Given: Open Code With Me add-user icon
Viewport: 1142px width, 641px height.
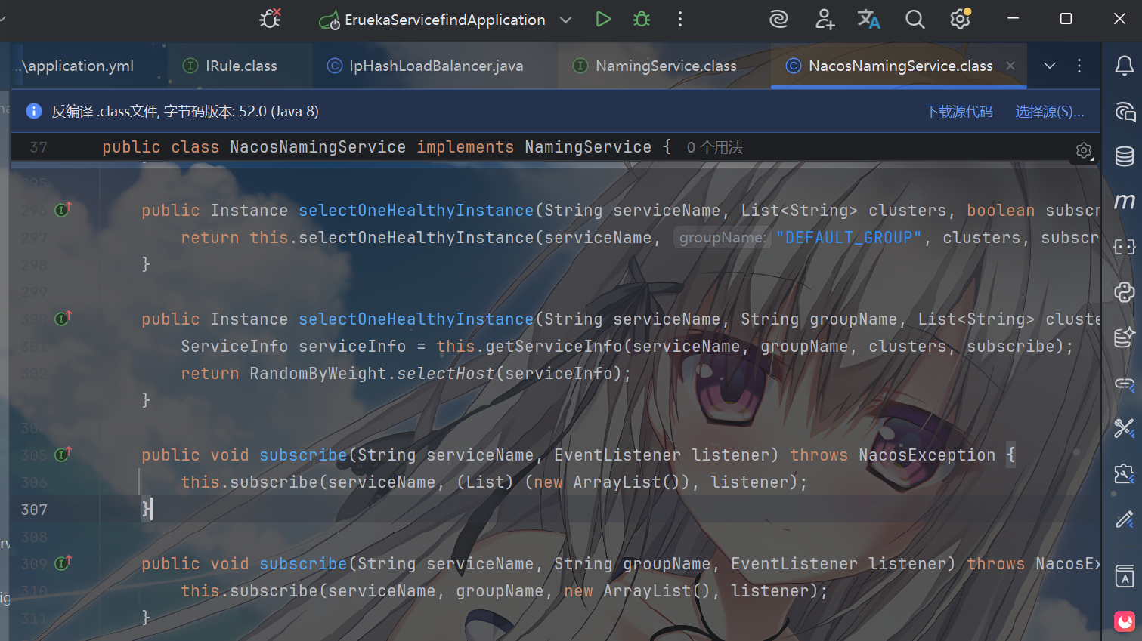Looking at the screenshot, I should pyautogui.click(x=825, y=20).
